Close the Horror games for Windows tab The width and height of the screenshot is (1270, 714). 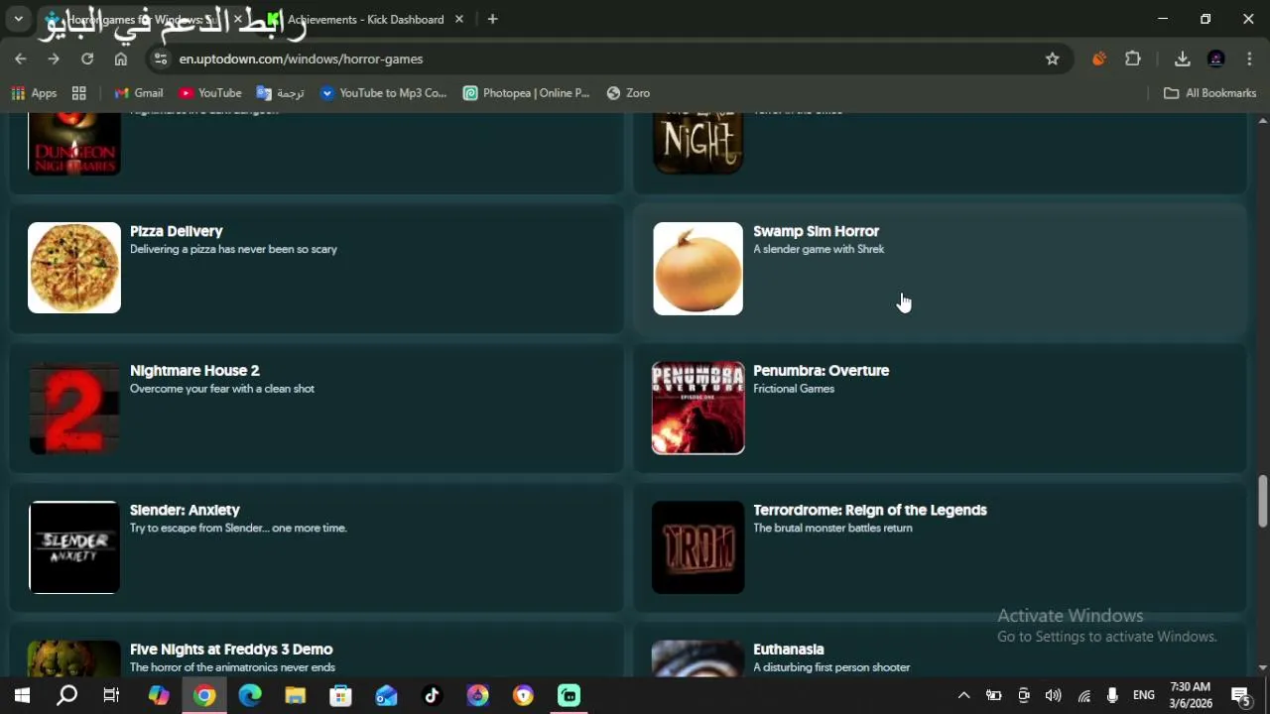[x=237, y=19]
